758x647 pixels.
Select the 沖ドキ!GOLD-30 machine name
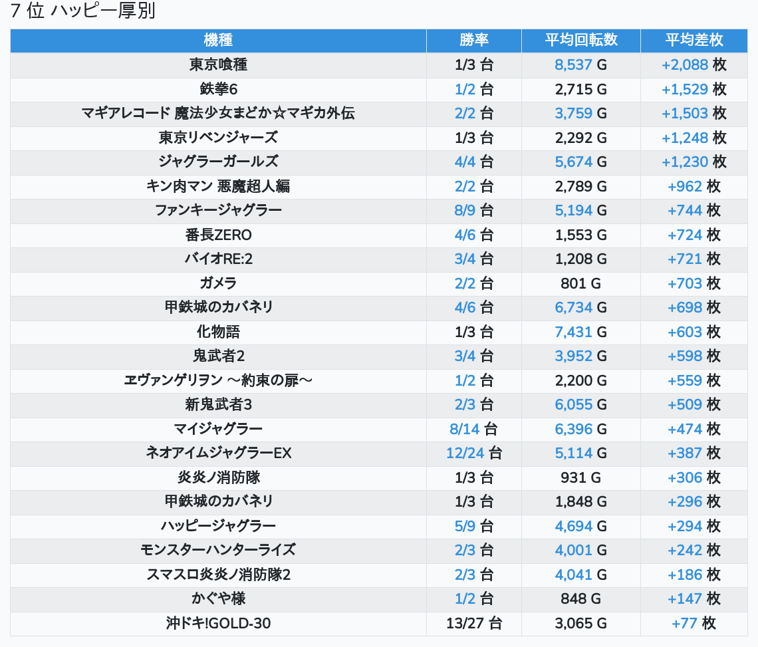click(218, 623)
